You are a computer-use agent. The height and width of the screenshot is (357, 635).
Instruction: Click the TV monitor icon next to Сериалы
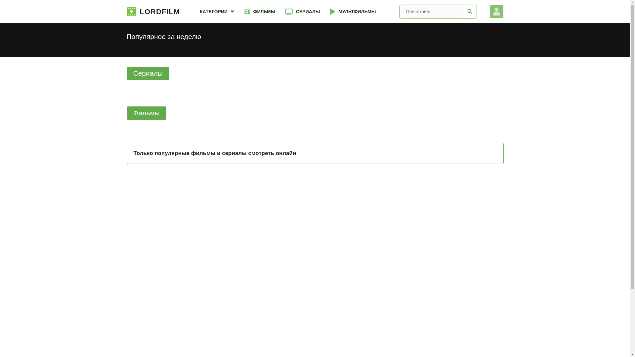[289, 12]
